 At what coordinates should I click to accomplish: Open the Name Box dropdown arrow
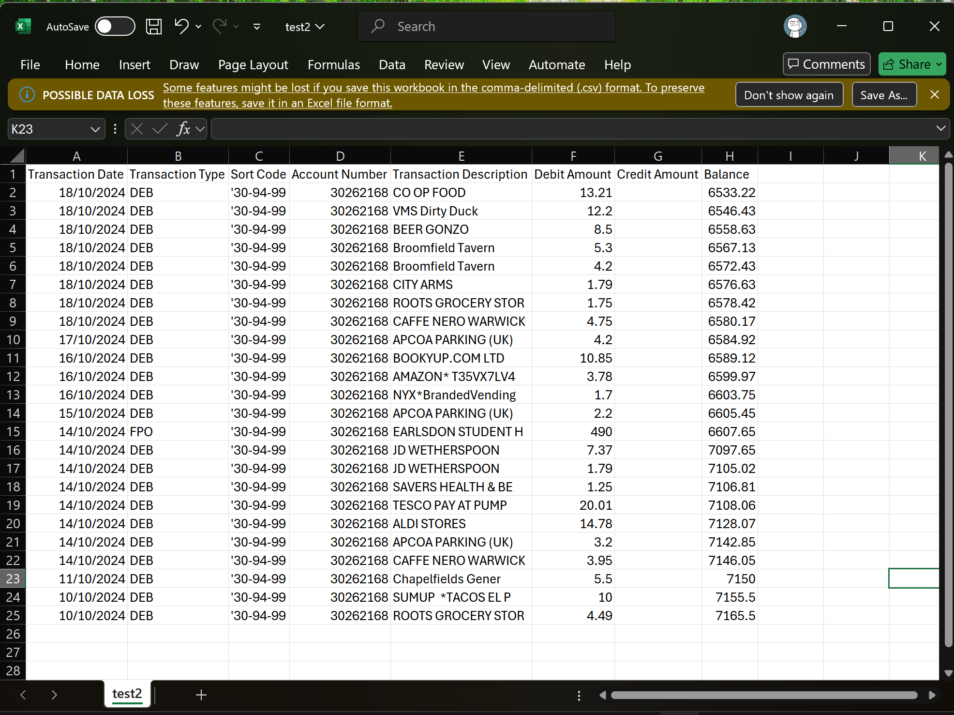click(x=95, y=129)
